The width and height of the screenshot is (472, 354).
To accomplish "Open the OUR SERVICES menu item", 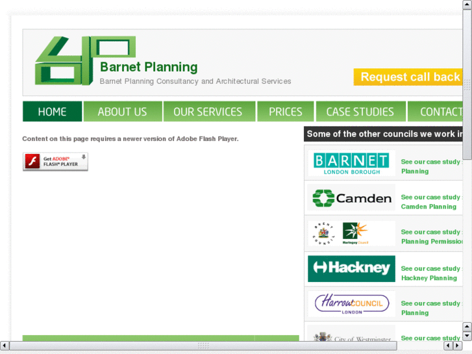I will (209, 112).
